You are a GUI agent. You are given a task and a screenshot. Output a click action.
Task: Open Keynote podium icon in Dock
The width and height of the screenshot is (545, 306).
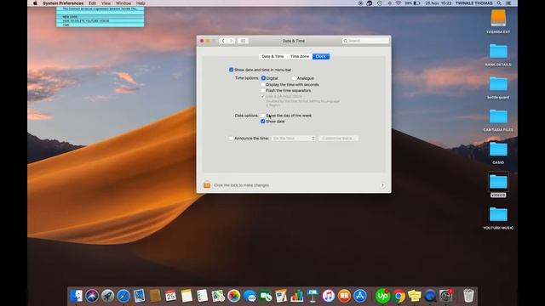tap(313, 296)
